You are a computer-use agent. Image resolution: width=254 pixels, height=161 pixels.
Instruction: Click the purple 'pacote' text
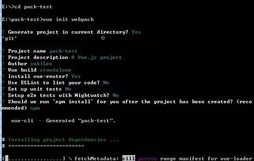[147, 159]
